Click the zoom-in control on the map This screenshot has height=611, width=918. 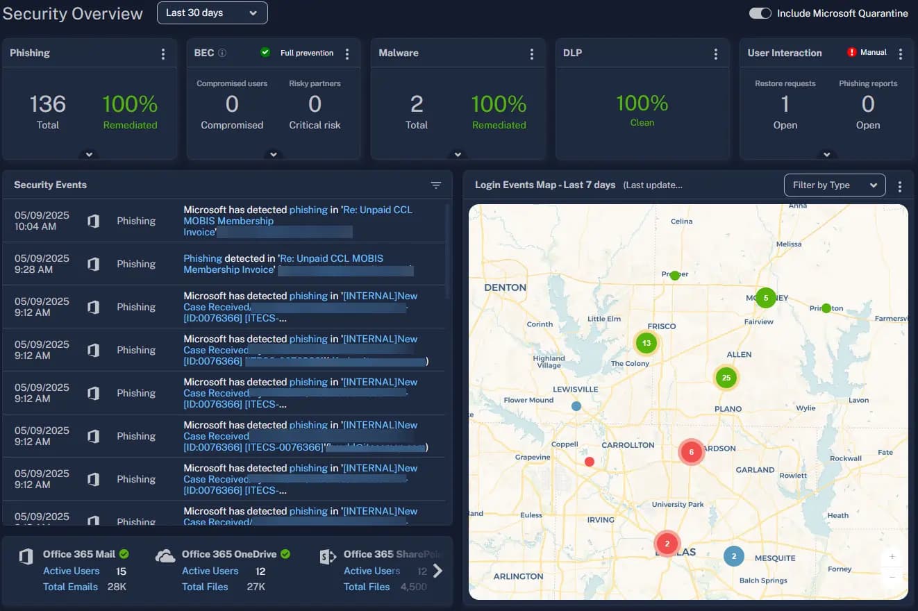pyautogui.click(x=892, y=557)
